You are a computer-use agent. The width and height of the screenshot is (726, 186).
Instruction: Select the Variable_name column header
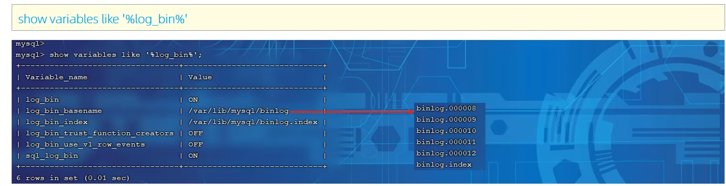[56, 77]
